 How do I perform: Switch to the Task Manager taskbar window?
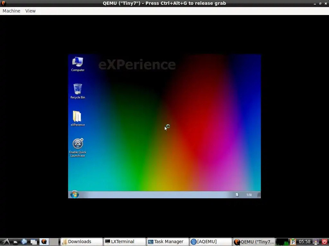click(x=168, y=242)
